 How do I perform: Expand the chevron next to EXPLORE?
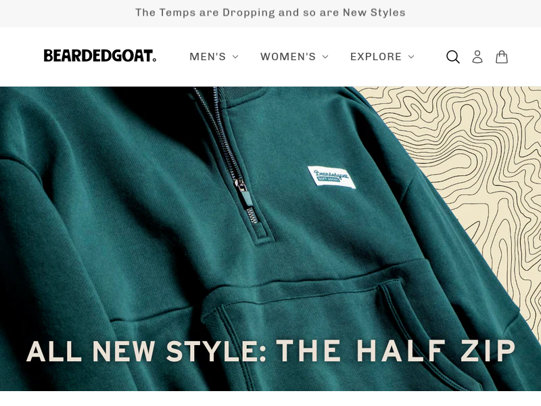pos(411,57)
